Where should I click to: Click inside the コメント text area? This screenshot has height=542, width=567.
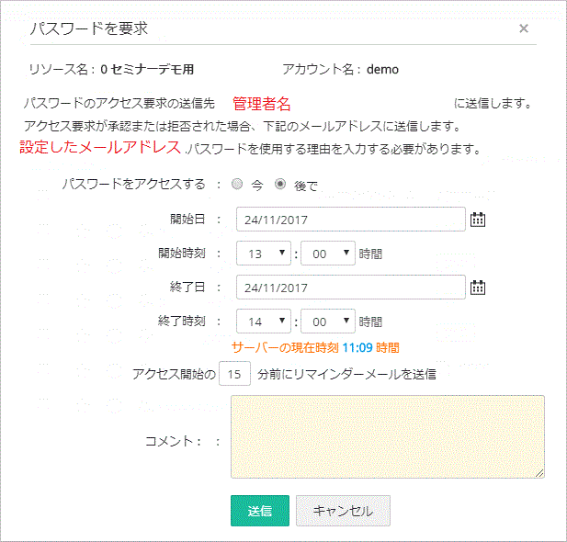pyautogui.click(x=387, y=436)
